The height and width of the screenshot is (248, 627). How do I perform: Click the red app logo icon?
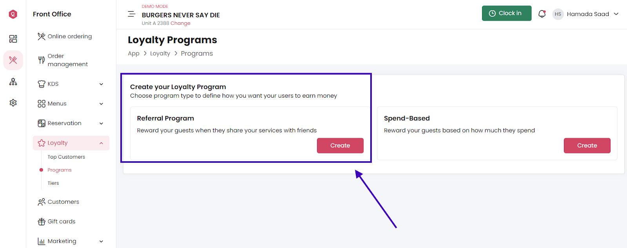tap(13, 14)
